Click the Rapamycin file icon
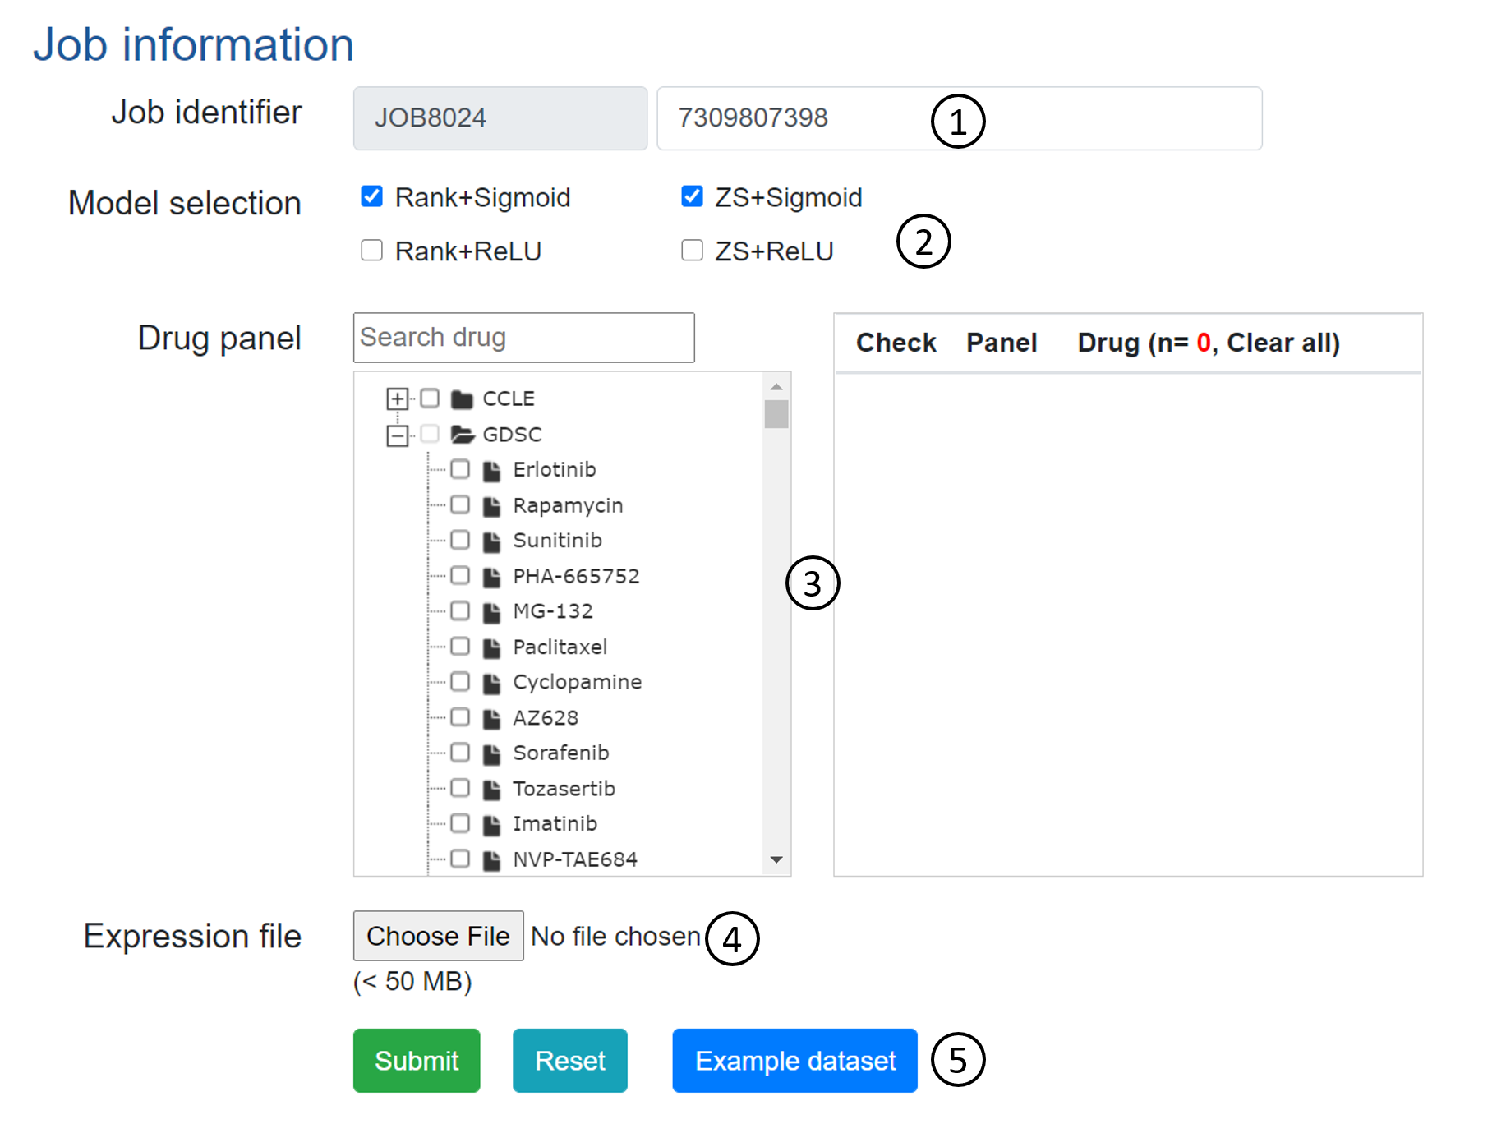 point(491,506)
